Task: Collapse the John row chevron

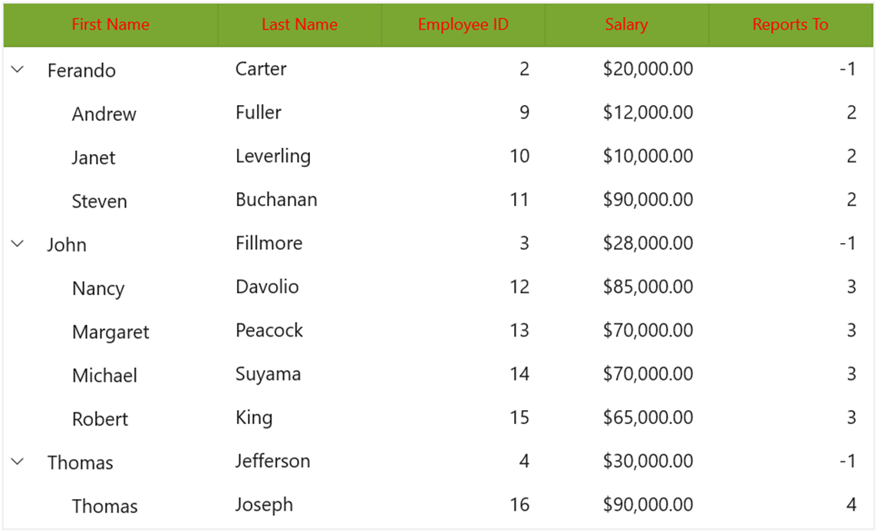Action: click(18, 245)
